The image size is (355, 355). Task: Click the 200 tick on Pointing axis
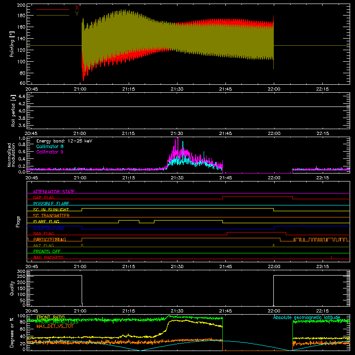point(21,5)
